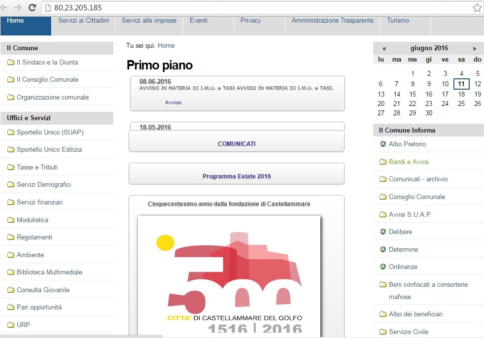
Task: Click the globe icon next to Delibere
Action: click(x=382, y=232)
